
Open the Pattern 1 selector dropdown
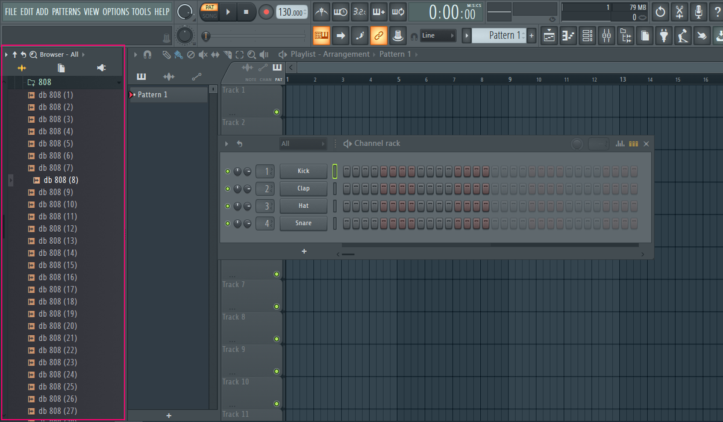tap(499, 36)
